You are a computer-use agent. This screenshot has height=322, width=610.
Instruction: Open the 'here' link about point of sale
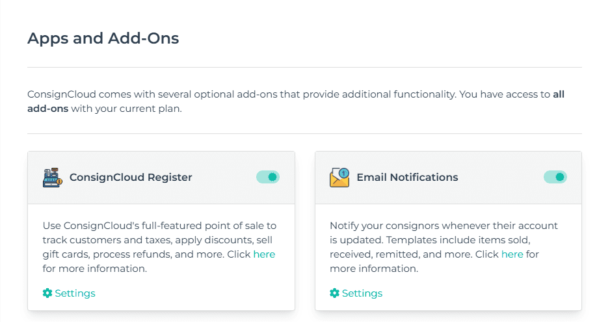(x=264, y=254)
